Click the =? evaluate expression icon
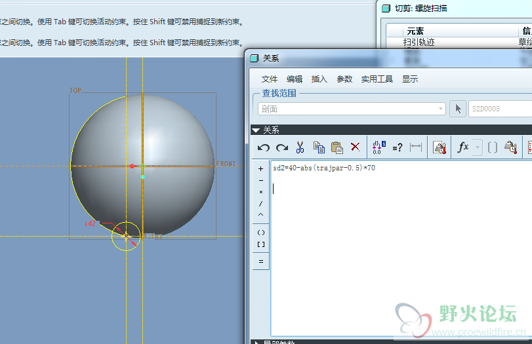This screenshot has width=532, height=344. 398,147
